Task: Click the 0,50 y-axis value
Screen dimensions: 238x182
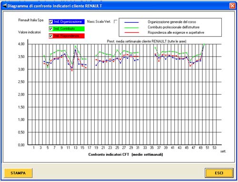Action: tap(21, 132)
